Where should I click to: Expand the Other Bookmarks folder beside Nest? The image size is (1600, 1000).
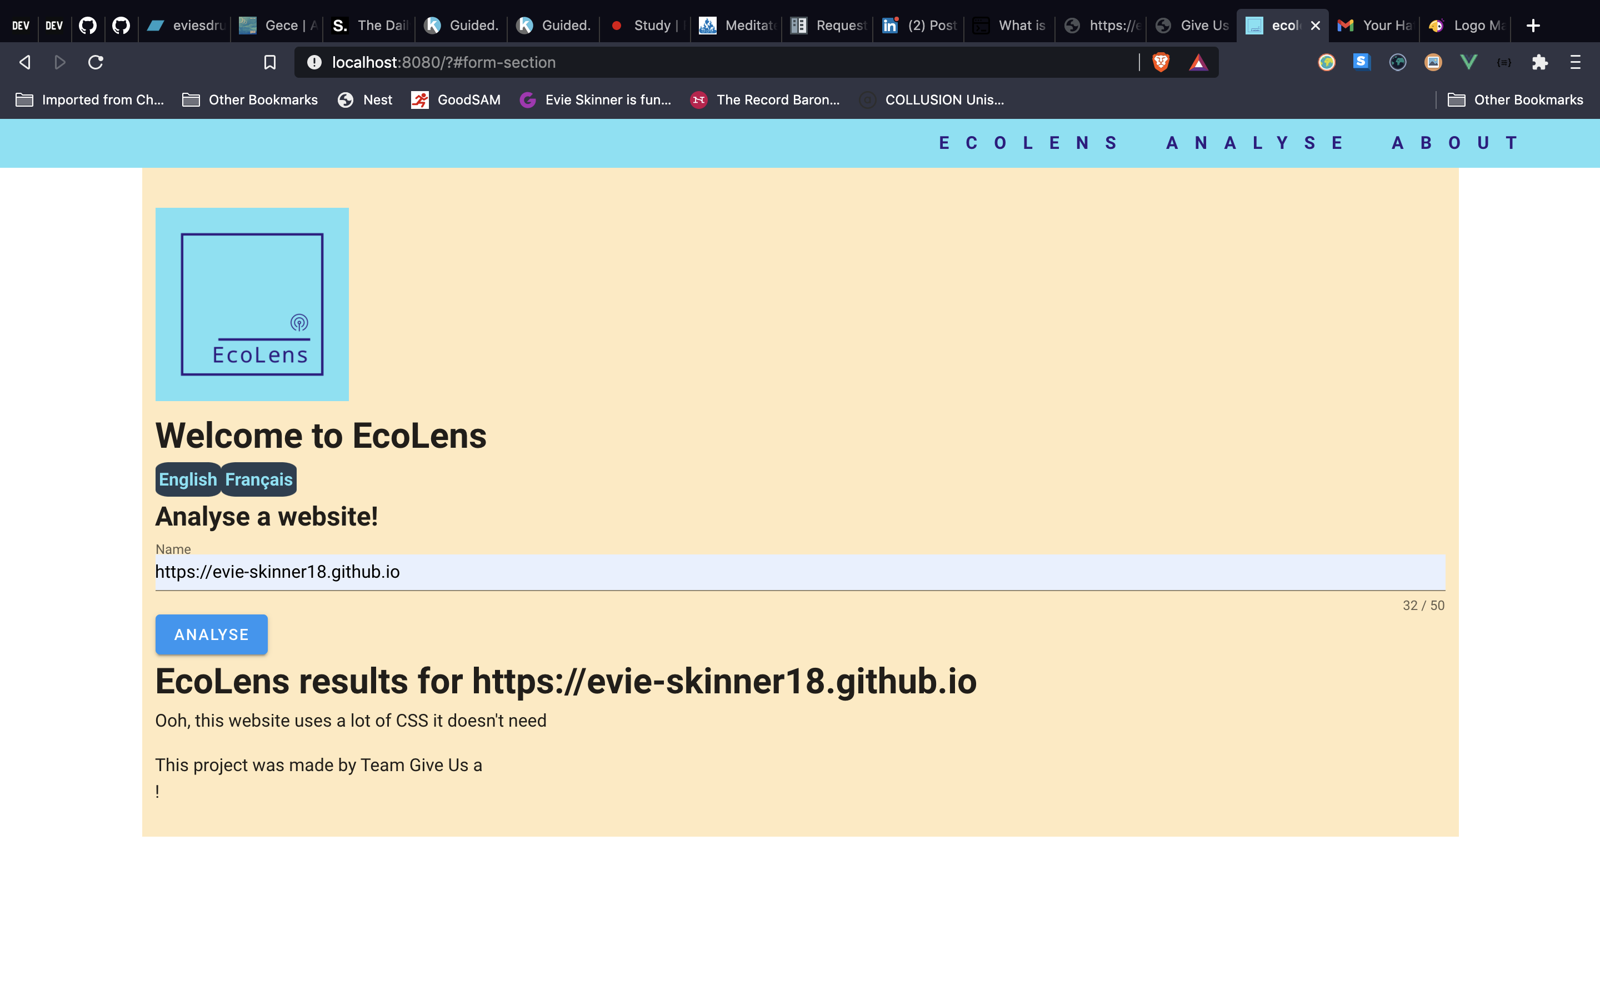coord(250,100)
